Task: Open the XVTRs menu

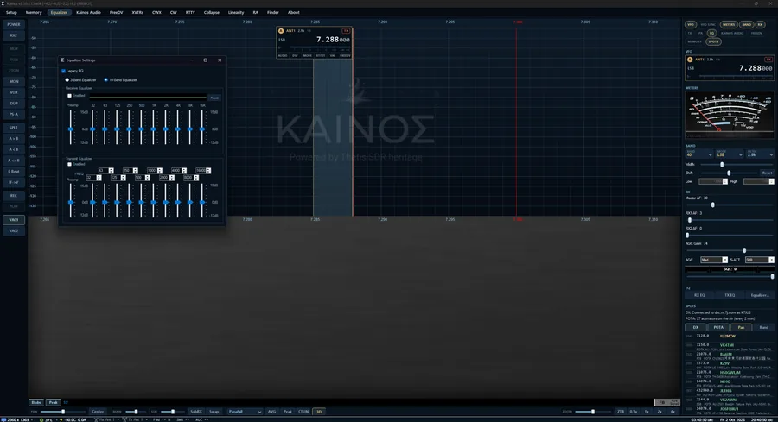Action: point(137,12)
